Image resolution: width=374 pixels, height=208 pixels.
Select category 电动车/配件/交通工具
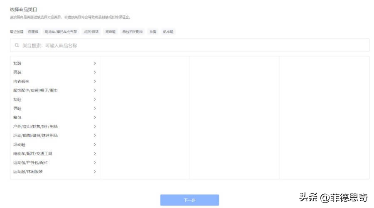55,154
